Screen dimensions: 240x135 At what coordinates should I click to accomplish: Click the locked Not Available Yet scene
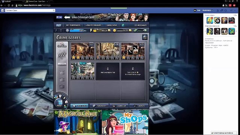click(x=108, y=71)
